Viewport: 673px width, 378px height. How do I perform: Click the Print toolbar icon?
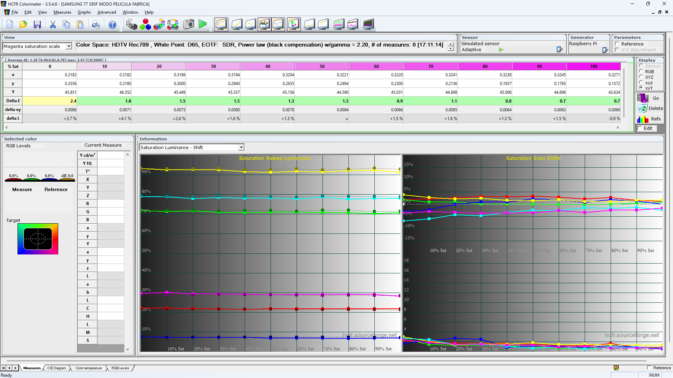pos(96,24)
